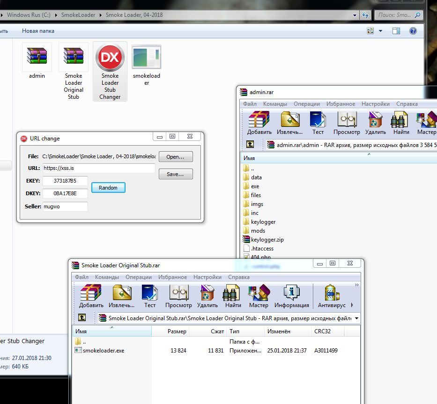Click Тест in the admin.rar toolbar
Screen dimensions: 437x404
(318, 123)
